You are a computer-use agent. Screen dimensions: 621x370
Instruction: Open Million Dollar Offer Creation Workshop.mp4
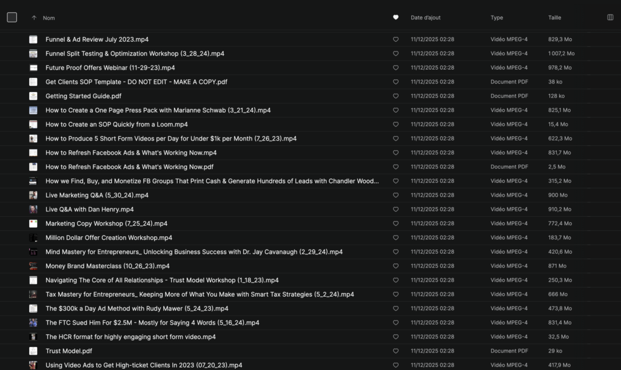[109, 238]
